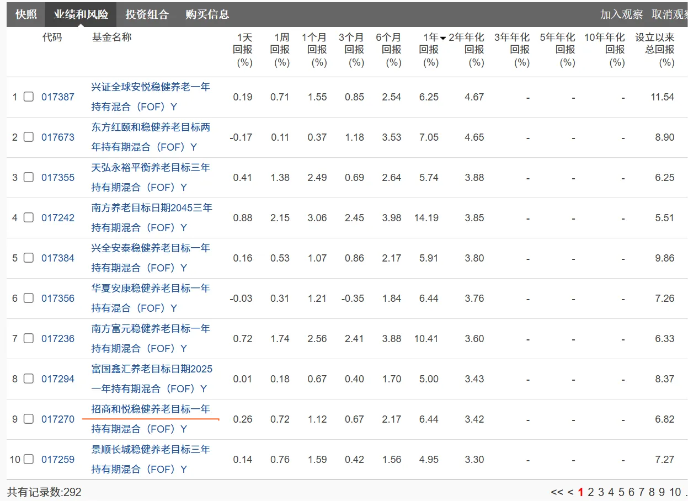Sort by 10年年化回报 column header
This screenshot has width=688, height=501.
(605, 50)
